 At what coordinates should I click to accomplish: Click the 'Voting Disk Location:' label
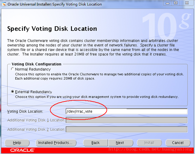coord(25,111)
